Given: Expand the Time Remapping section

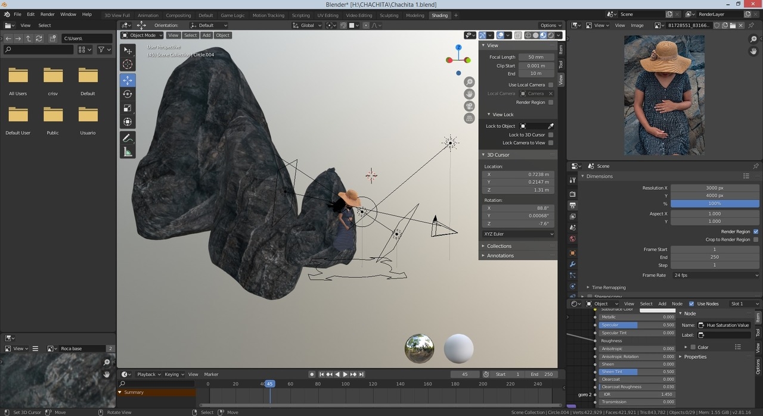Looking at the screenshot, I should (608, 287).
